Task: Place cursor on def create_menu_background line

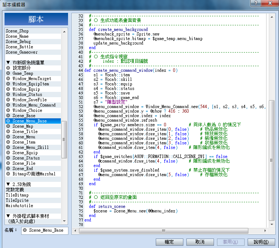Action: point(118,29)
